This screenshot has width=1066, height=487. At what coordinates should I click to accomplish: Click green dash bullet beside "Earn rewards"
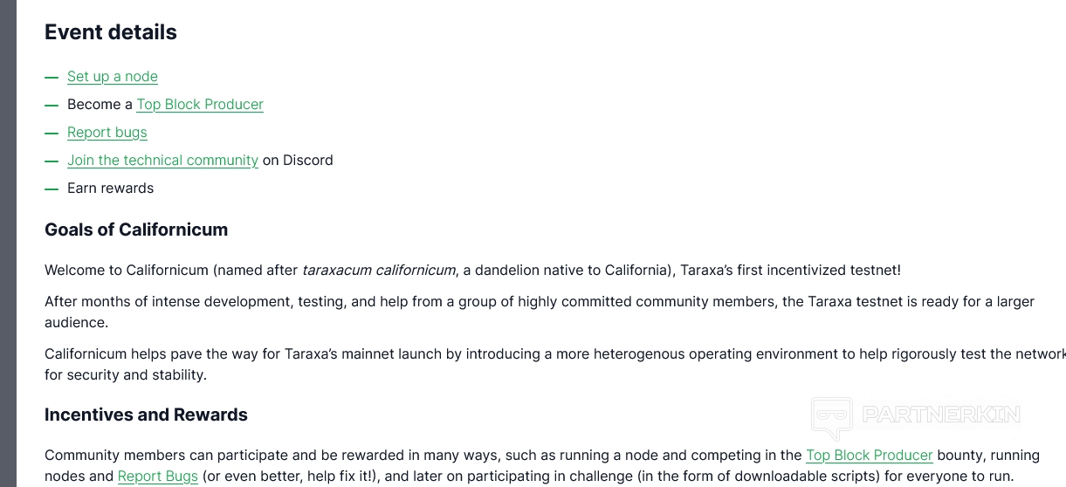tap(52, 189)
